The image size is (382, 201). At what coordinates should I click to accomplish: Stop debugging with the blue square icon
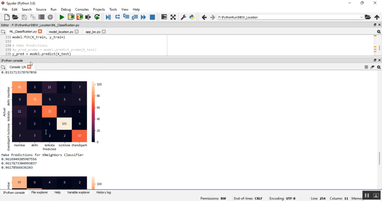pyautogui.click(x=152, y=17)
